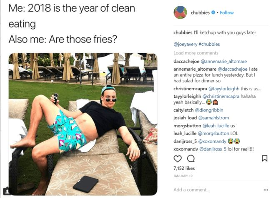The image size is (271, 198).
Task: Click the verified badge next to chubbies
Action: pos(213,12)
